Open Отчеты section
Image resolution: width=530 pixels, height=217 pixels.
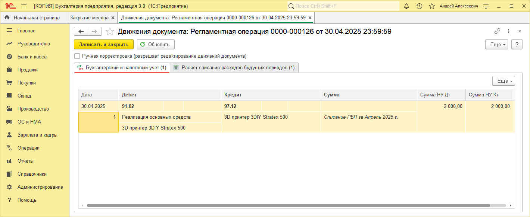point(34,161)
